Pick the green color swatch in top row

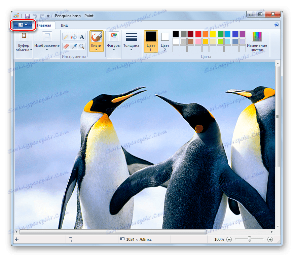[220, 34]
